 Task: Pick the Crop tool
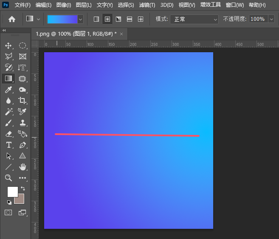click(x=23, y=101)
